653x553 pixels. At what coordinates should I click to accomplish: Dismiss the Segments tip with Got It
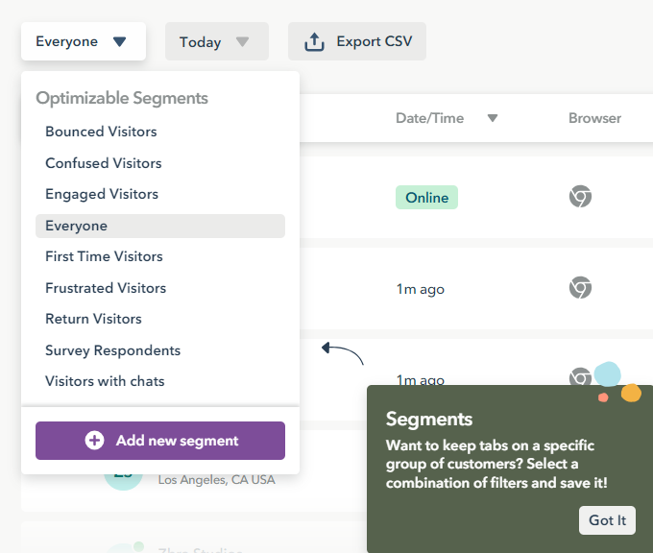click(607, 520)
